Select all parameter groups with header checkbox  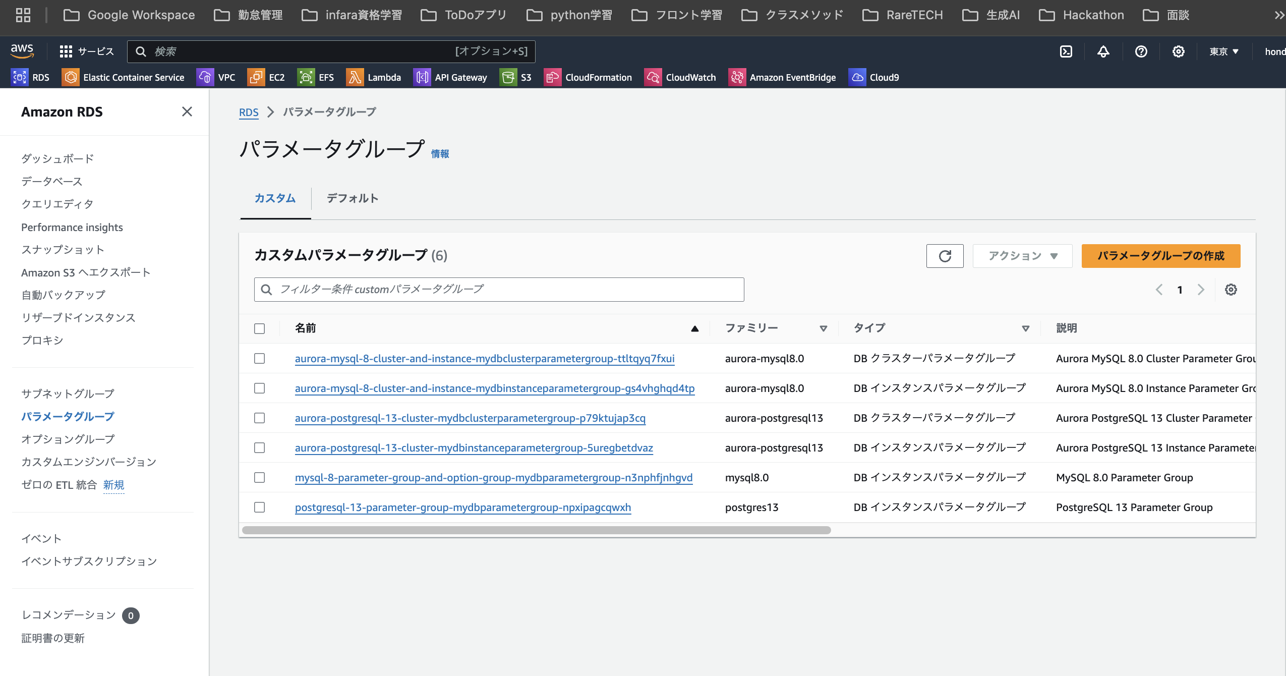[259, 328]
